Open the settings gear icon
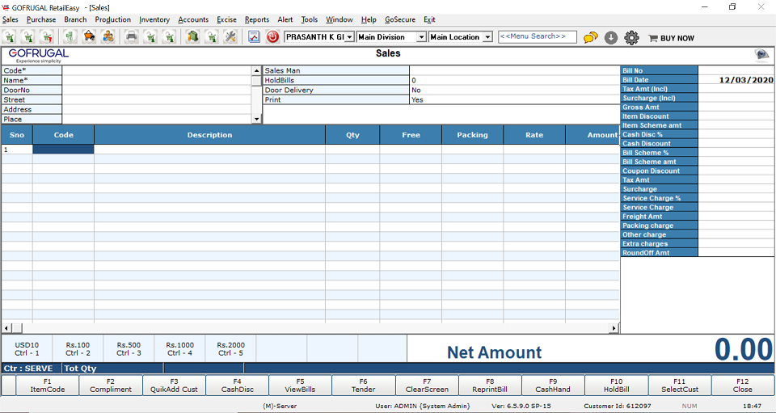776x413 pixels. click(631, 37)
